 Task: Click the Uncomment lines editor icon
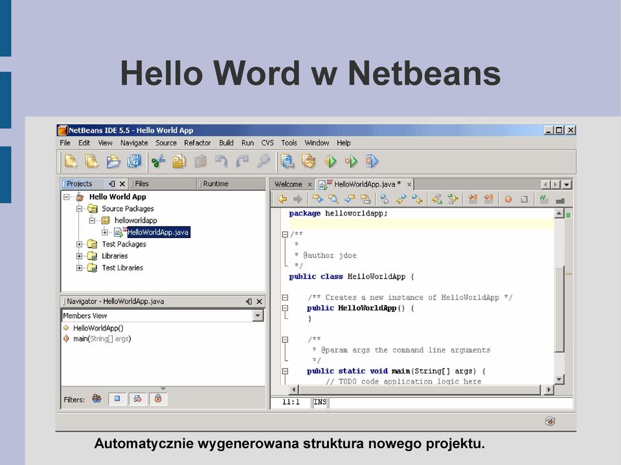(560, 200)
